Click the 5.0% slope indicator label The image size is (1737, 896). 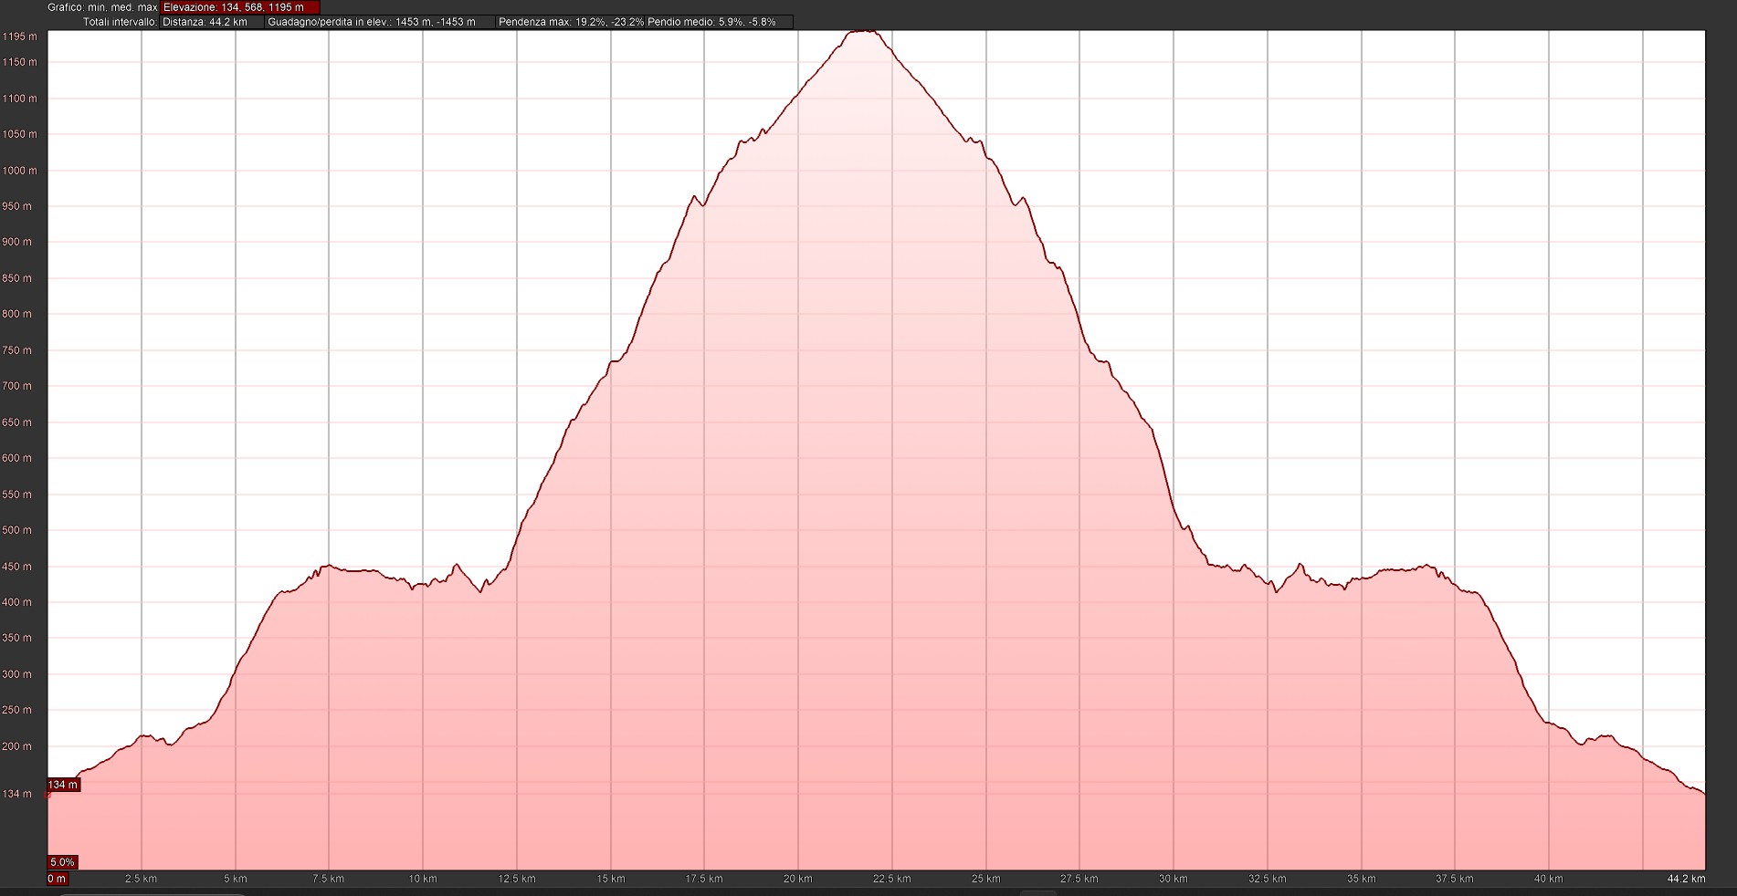[x=62, y=862]
